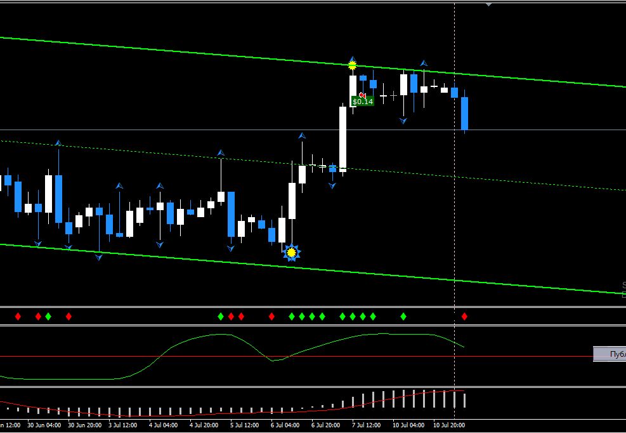Click the 10 Jul 20:00 time label
This screenshot has width=626, height=433.
point(449,425)
